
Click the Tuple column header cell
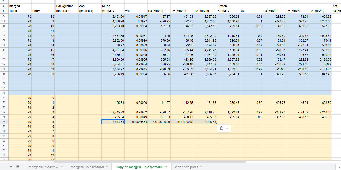tap(20, 11)
